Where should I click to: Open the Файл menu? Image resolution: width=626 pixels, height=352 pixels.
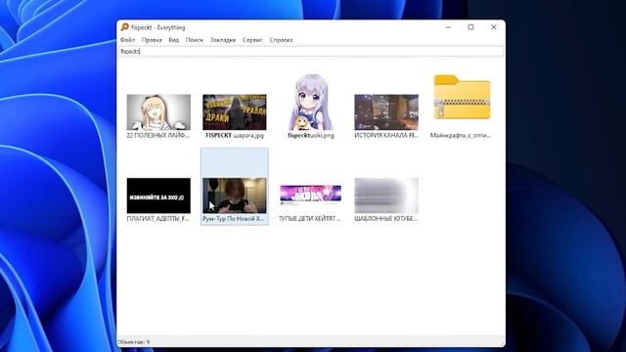coord(127,40)
